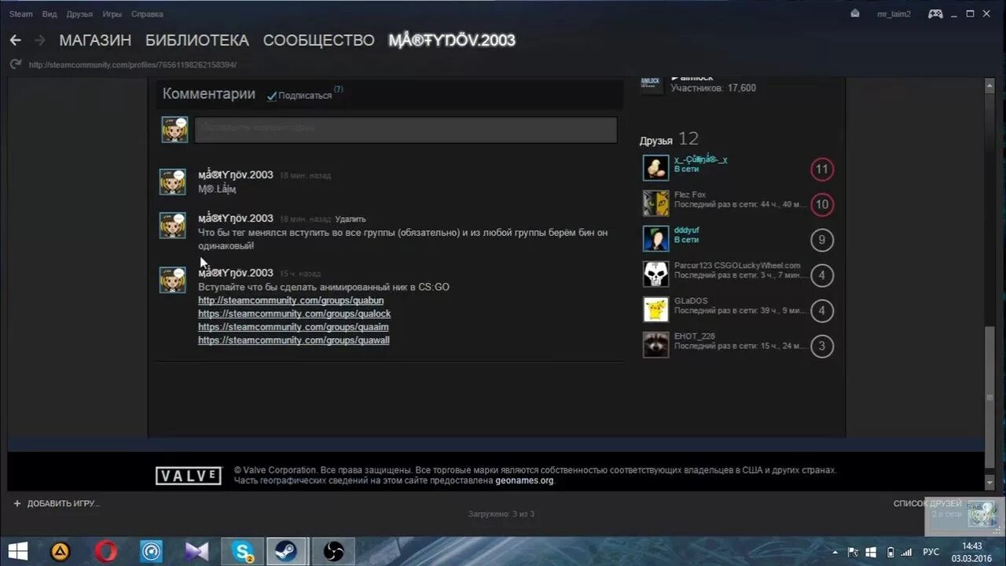Open the avatar of the Вступайте comment
The image size is (1006, 566).
[173, 280]
